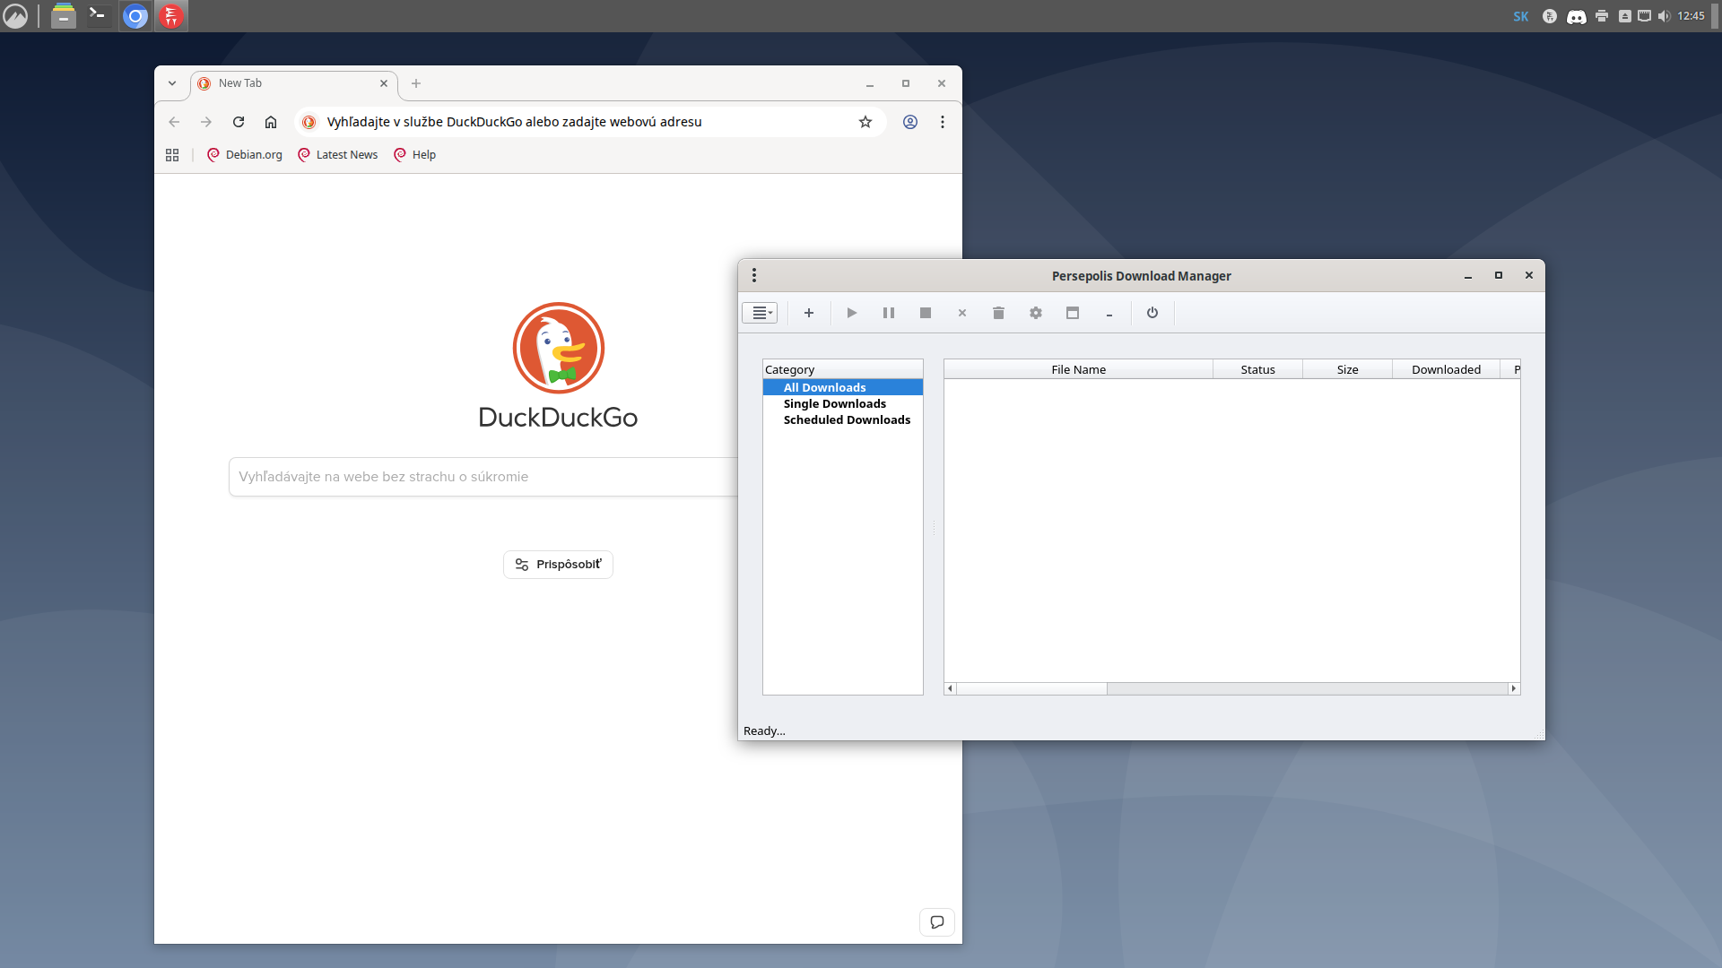Click the browser Home icon
Viewport: 1722px width, 968px height.
tap(271, 122)
